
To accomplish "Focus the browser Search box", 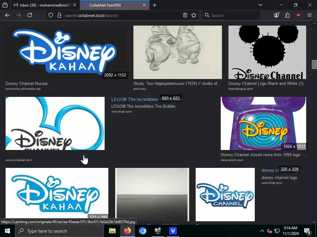I will click(231, 15).
